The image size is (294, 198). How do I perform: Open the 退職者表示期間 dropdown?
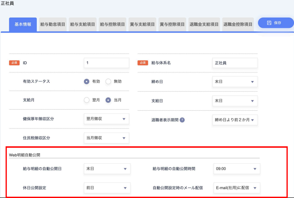[235, 120]
